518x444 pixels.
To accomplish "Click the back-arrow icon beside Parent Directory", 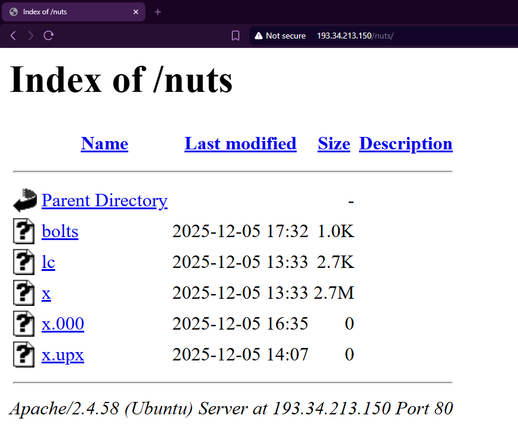I will 25,200.
